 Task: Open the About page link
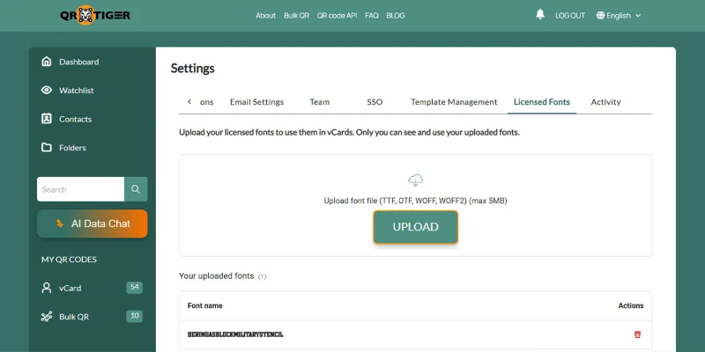tap(265, 15)
